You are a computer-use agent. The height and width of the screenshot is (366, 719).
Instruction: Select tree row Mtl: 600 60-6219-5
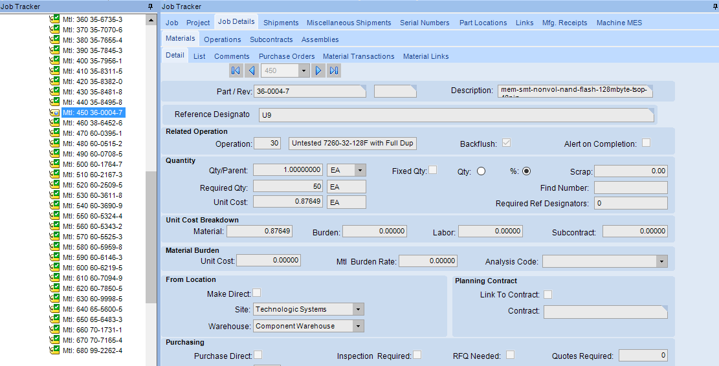click(x=92, y=268)
